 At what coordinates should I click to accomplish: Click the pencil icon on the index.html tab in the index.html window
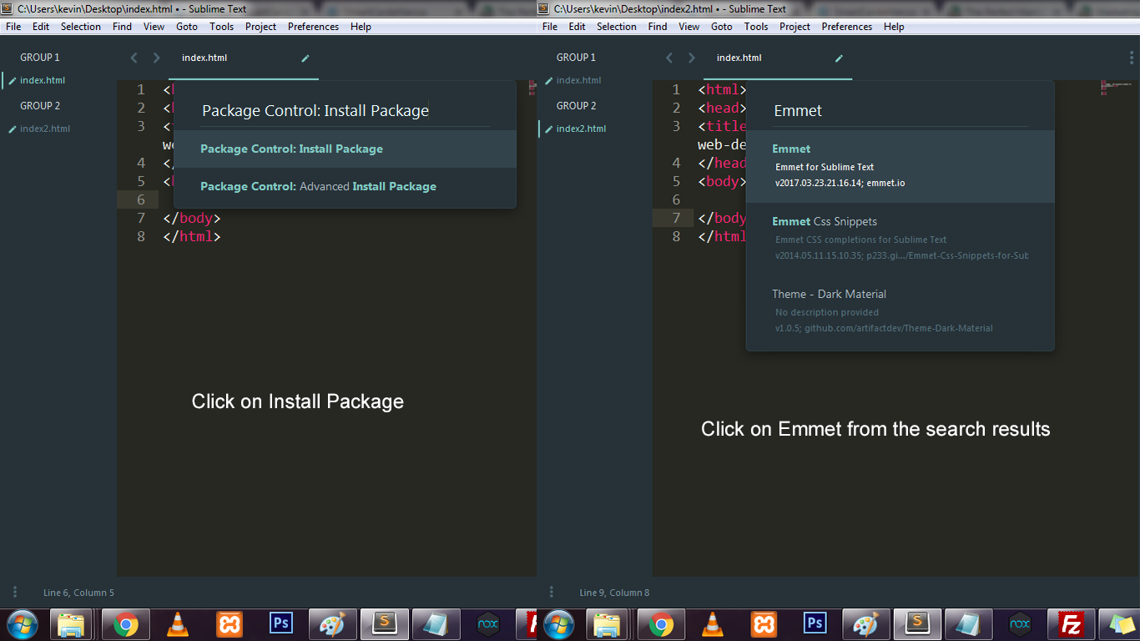305,58
